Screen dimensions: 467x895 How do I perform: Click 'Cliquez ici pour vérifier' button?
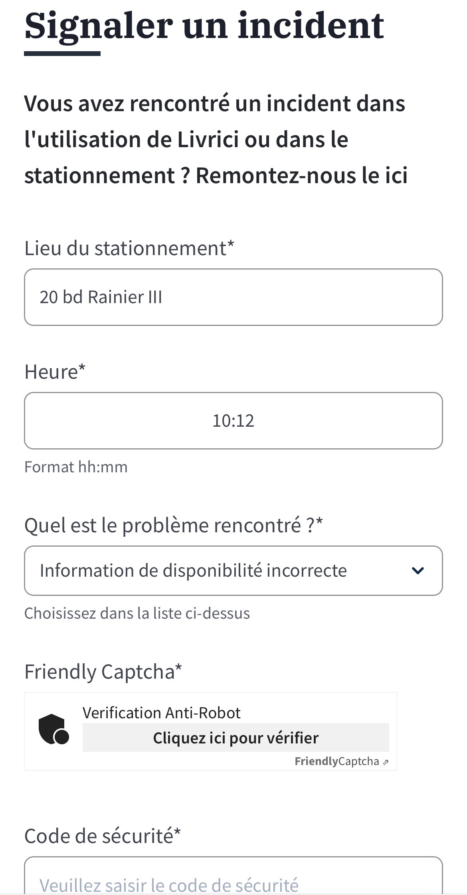(235, 738)
